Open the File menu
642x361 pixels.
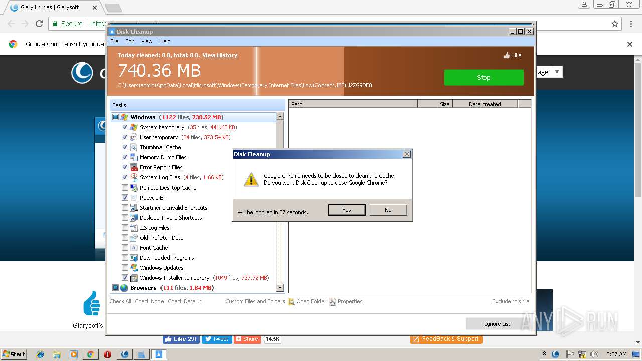tap(114, 41)
